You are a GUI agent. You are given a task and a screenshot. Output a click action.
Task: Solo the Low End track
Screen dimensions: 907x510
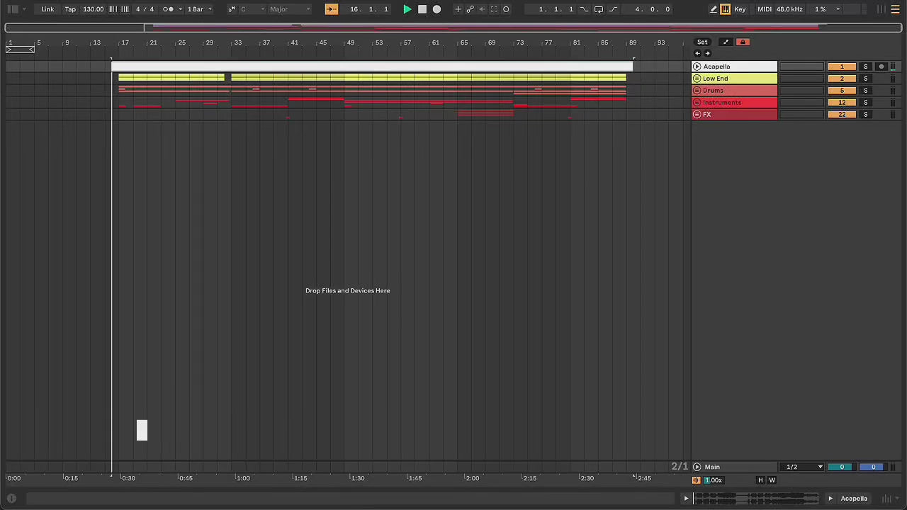(865, 79)
